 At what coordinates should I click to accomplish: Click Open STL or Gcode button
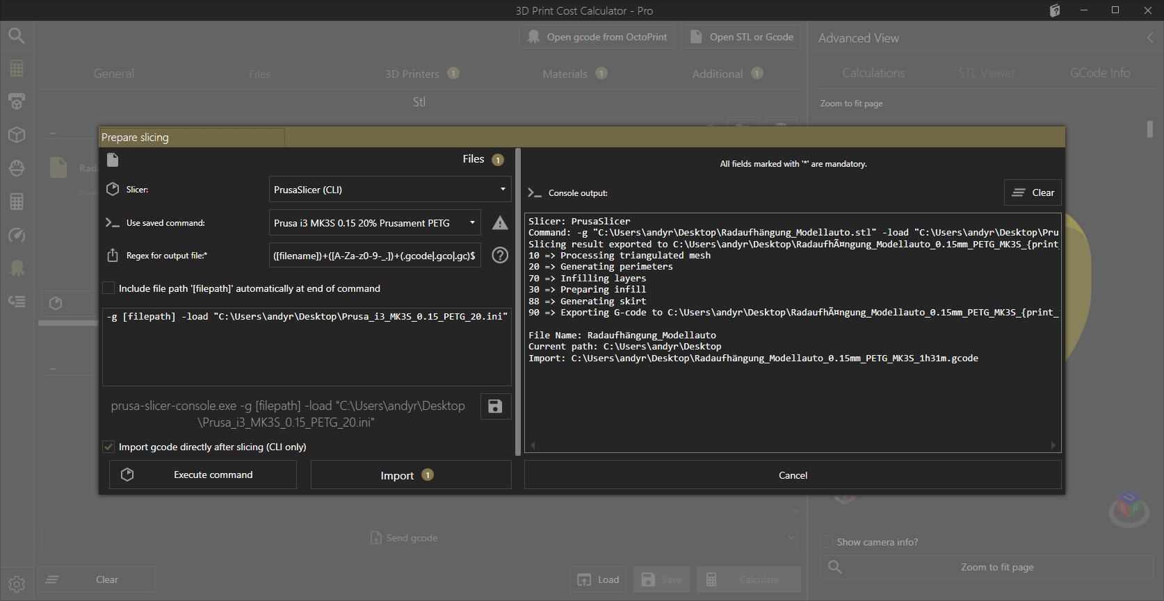(x=741, y=37)
